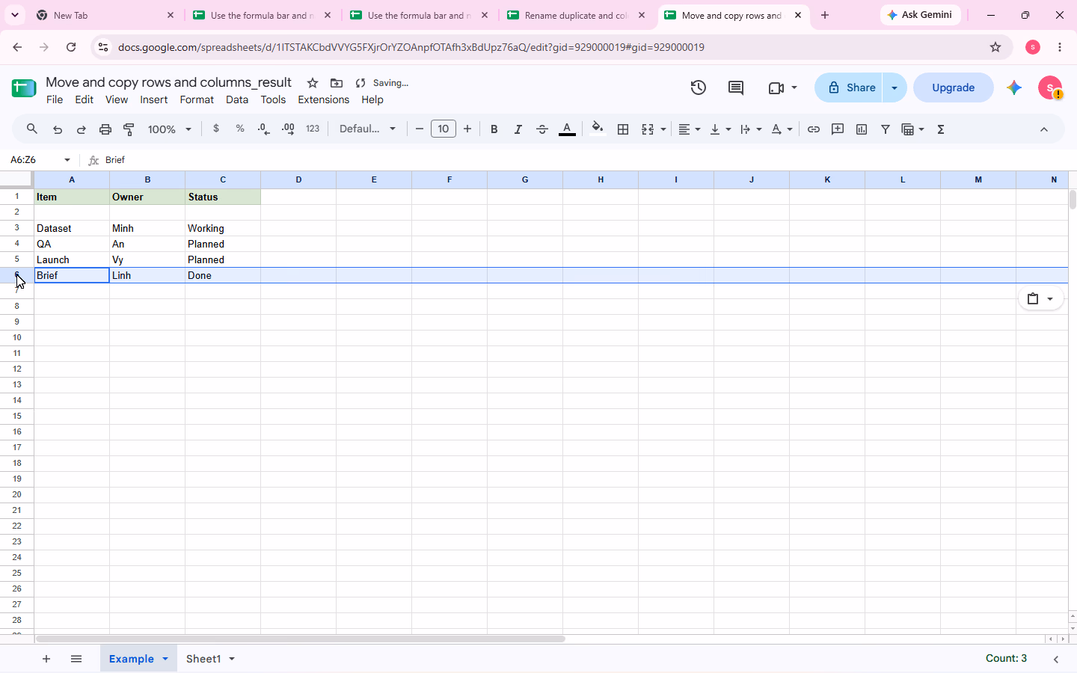Open the font family dropdown
The width and height of the screenshot is (1077, 673).
367,129
